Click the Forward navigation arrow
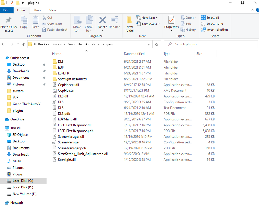The width and height of the screenshot is (259, 211). tap(11, 44)
